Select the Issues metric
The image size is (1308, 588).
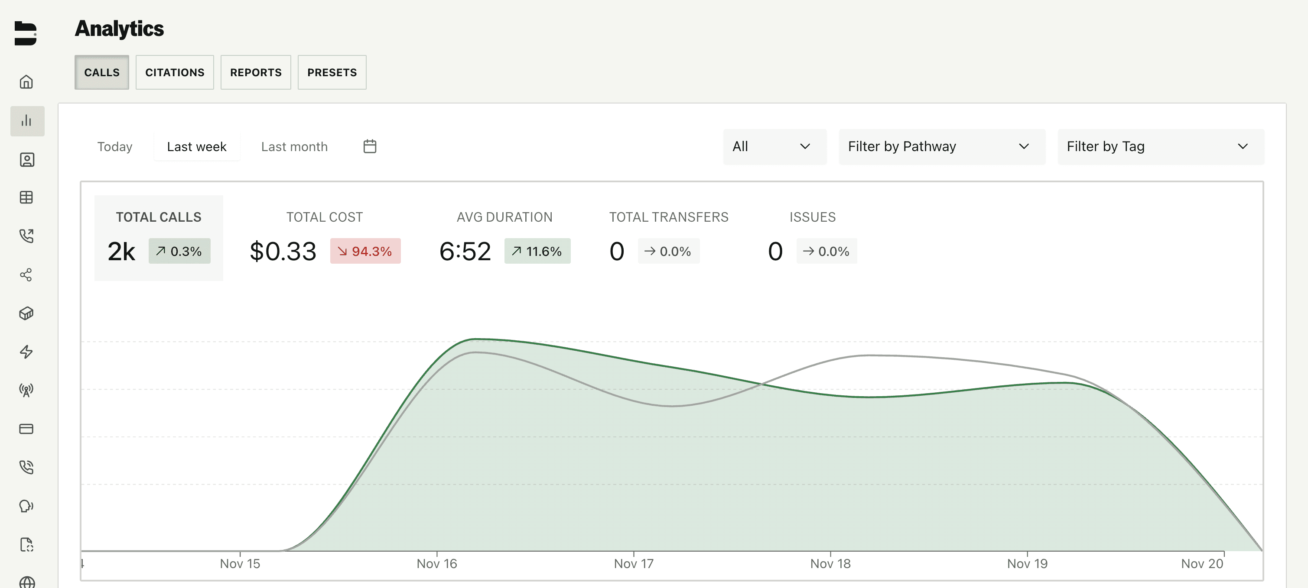[813, 238]
